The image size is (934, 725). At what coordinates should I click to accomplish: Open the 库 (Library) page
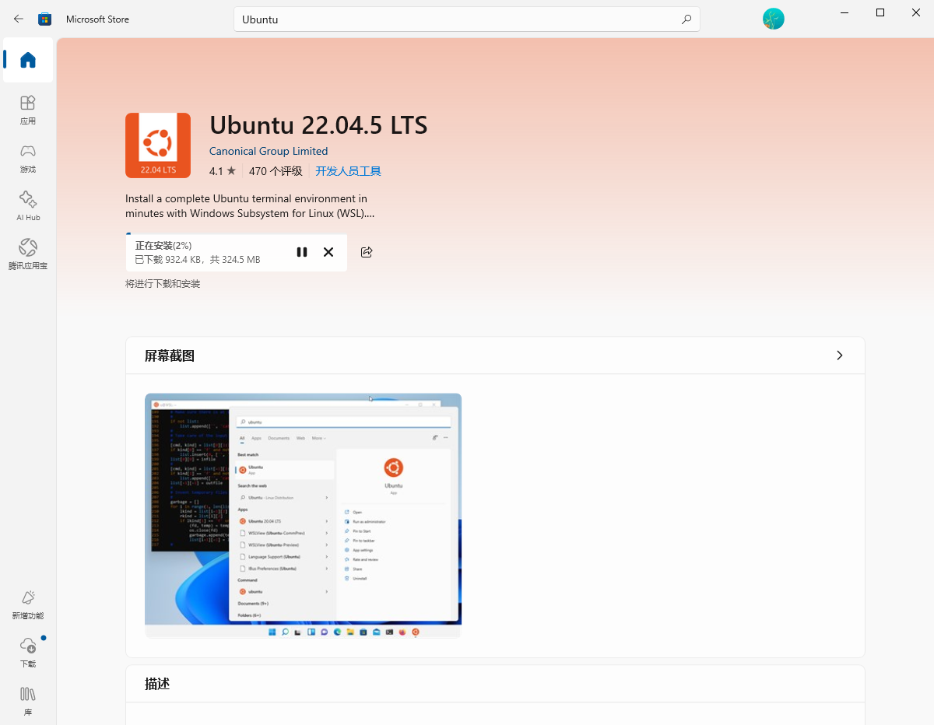(x=28, y=701)
